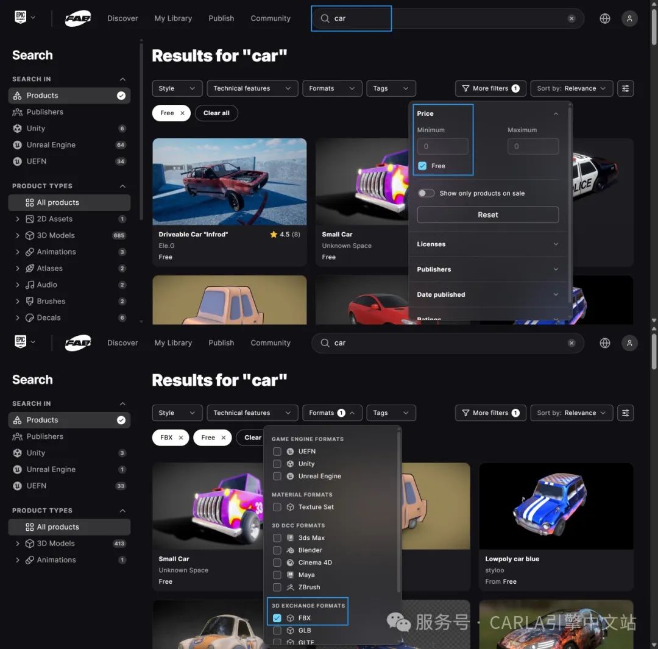Select 2D Assets product type
This screenshot has height=649, width=658.
point(69,219)
